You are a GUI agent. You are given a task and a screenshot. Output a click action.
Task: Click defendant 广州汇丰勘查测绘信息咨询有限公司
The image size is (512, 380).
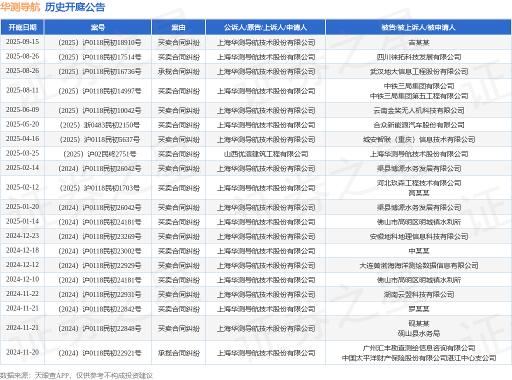419,348
